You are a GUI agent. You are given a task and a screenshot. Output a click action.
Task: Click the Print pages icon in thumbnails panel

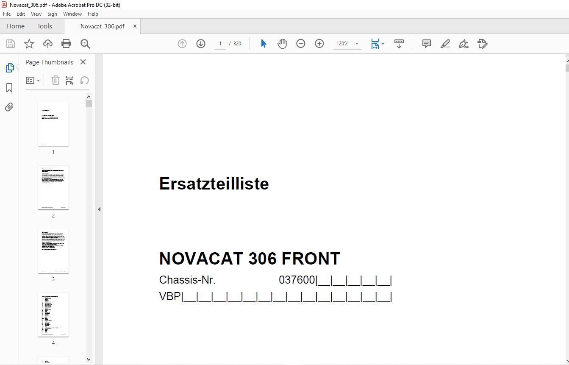[70, 80]
